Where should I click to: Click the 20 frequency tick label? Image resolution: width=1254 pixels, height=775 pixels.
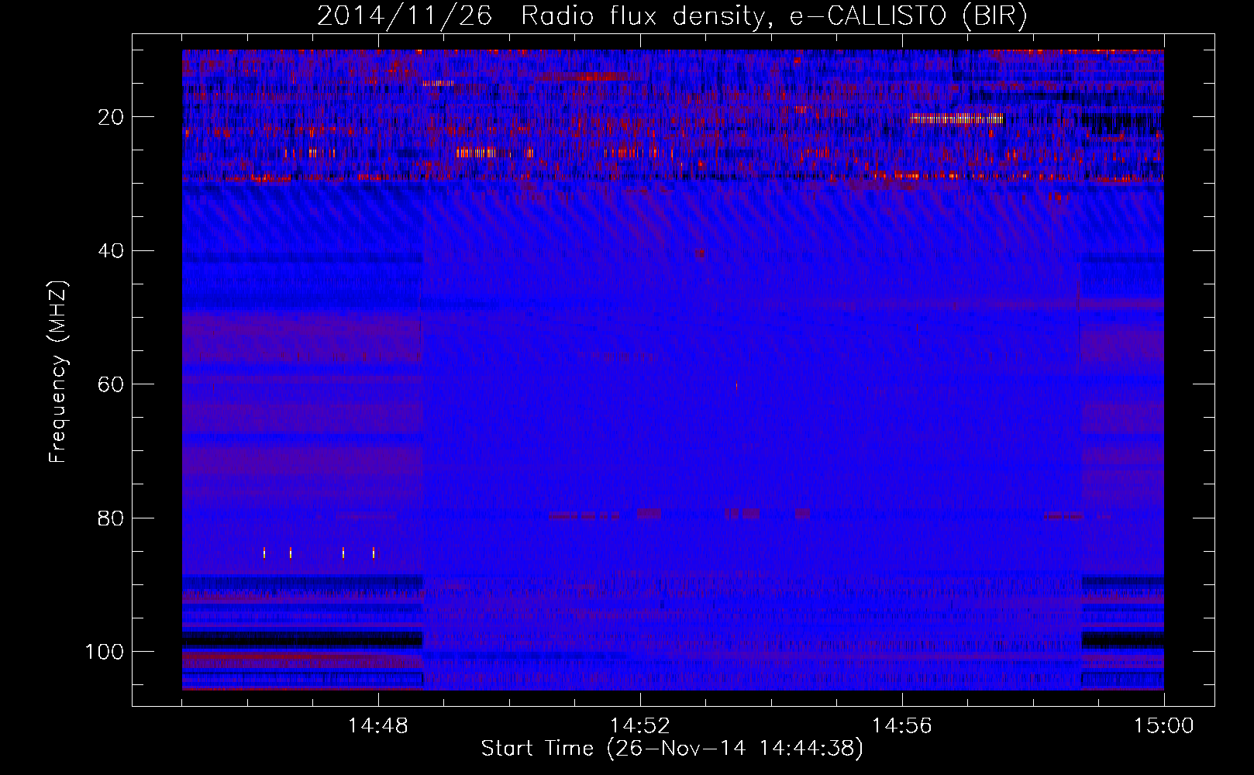point(111,117)
